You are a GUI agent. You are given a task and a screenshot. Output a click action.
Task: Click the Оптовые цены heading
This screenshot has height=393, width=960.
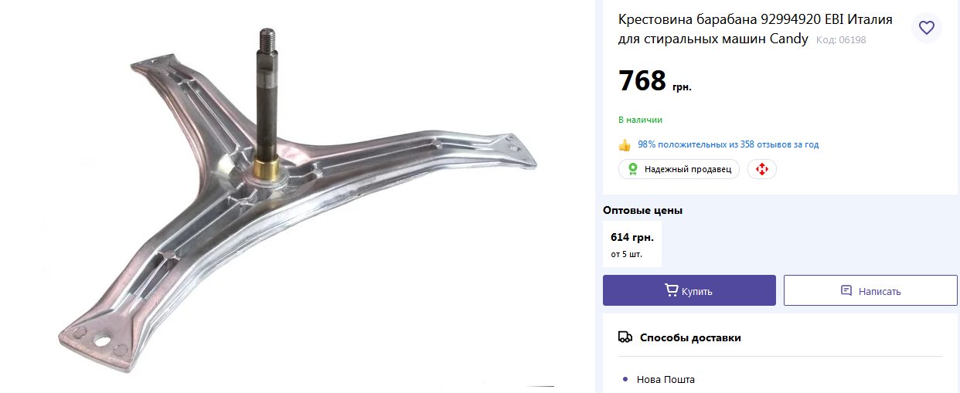[642, 210]
